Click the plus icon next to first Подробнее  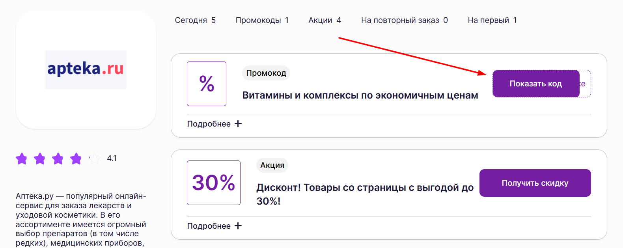238,123
